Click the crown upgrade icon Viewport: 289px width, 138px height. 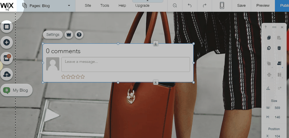[x=69, y=35]
